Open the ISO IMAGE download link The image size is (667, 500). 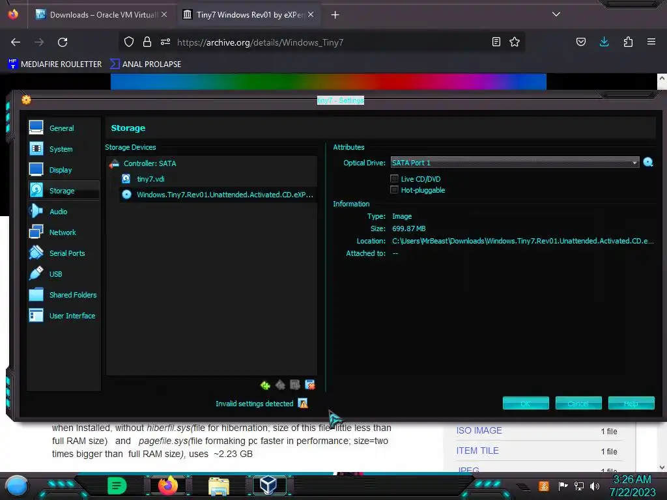(479, 430)
